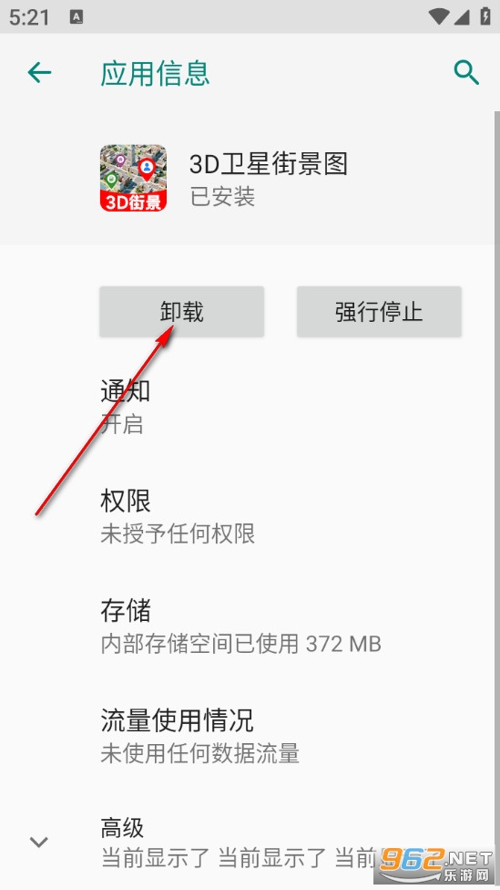
Task: Tap the back arrow icon
Action: tap(40, 73)
